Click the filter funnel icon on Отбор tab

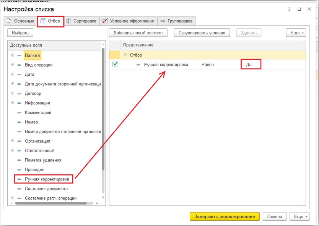pos(43,21)
